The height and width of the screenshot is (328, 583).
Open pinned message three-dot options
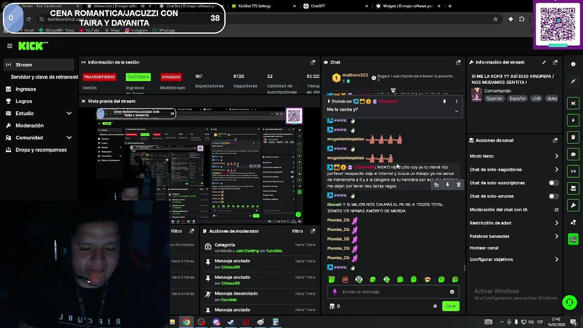(456, 102)
